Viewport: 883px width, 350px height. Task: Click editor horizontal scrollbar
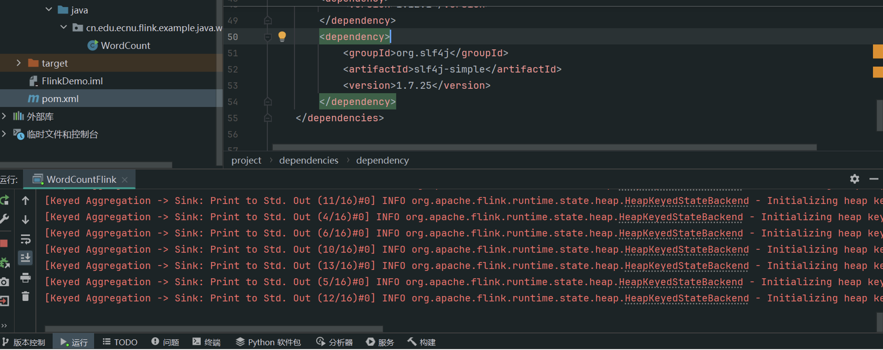[544, 147]
